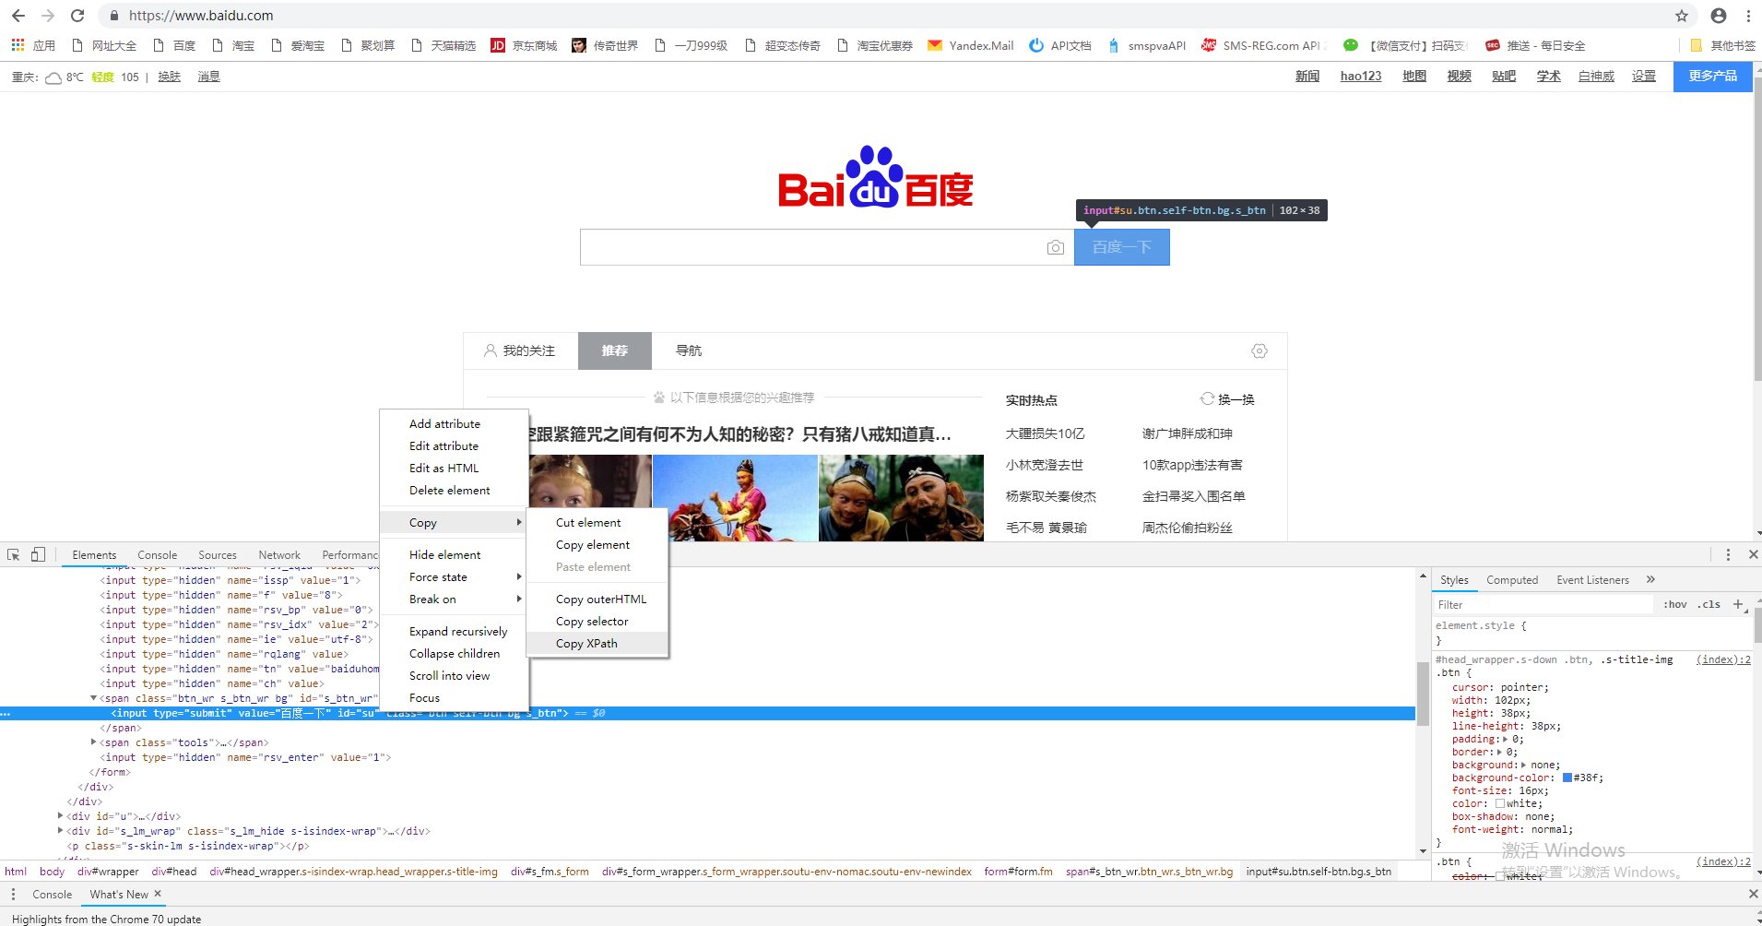Select Scroll into view
Image resolution: width=1762 pixels, height=926 pixels.
pyautogui.click(x=454, y=675)
